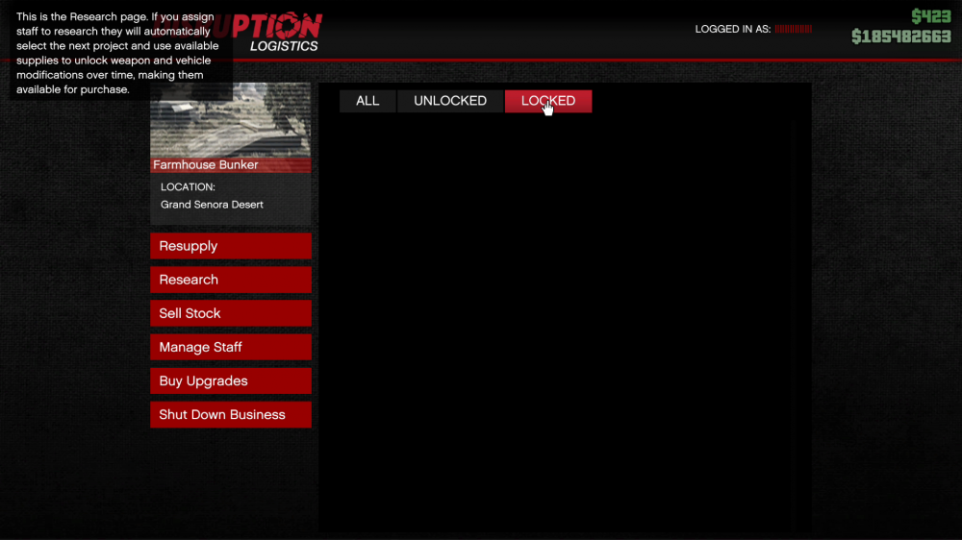The width and height of the screenshot is (962, 540).
Task: Click the LOCKED filter tab
Action: pos(548,101)
